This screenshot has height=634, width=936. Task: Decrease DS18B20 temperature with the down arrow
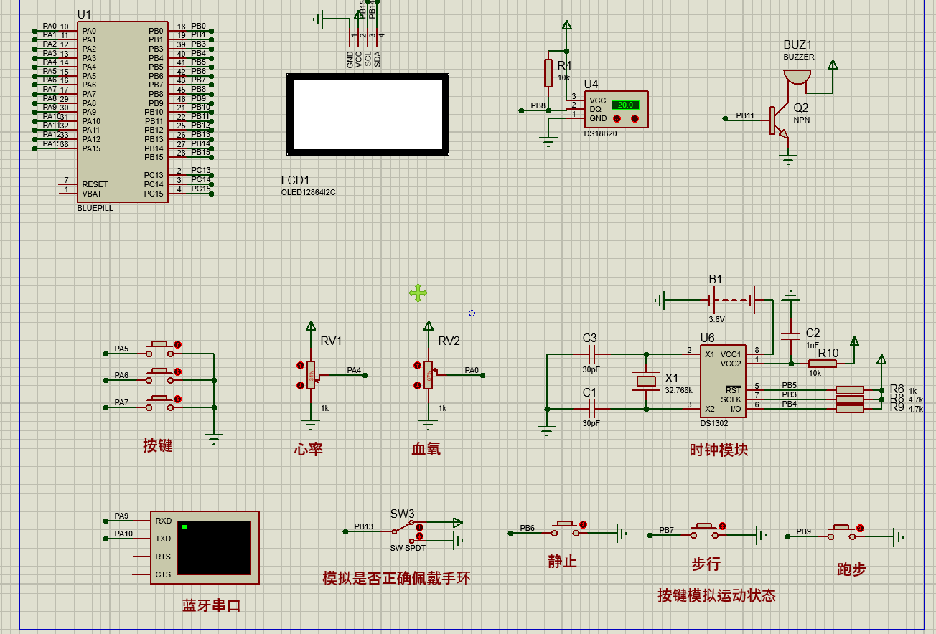click(617, 119)
